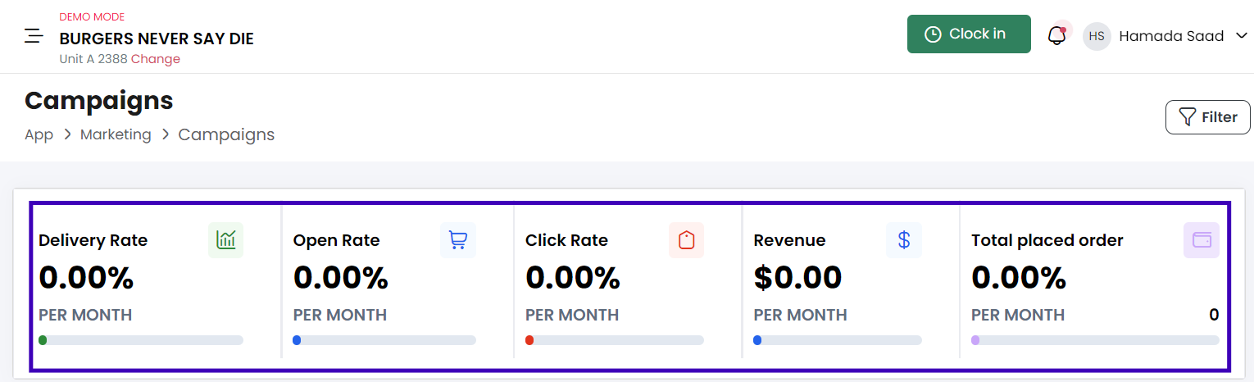Image resolution: width=1254 pixels, height=382 pixels.
Task: Select the Campaigns breadcrumb item
Action: [226, 134]
